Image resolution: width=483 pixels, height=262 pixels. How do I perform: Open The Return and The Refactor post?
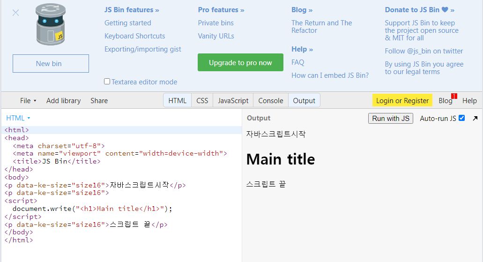(321, 27)
